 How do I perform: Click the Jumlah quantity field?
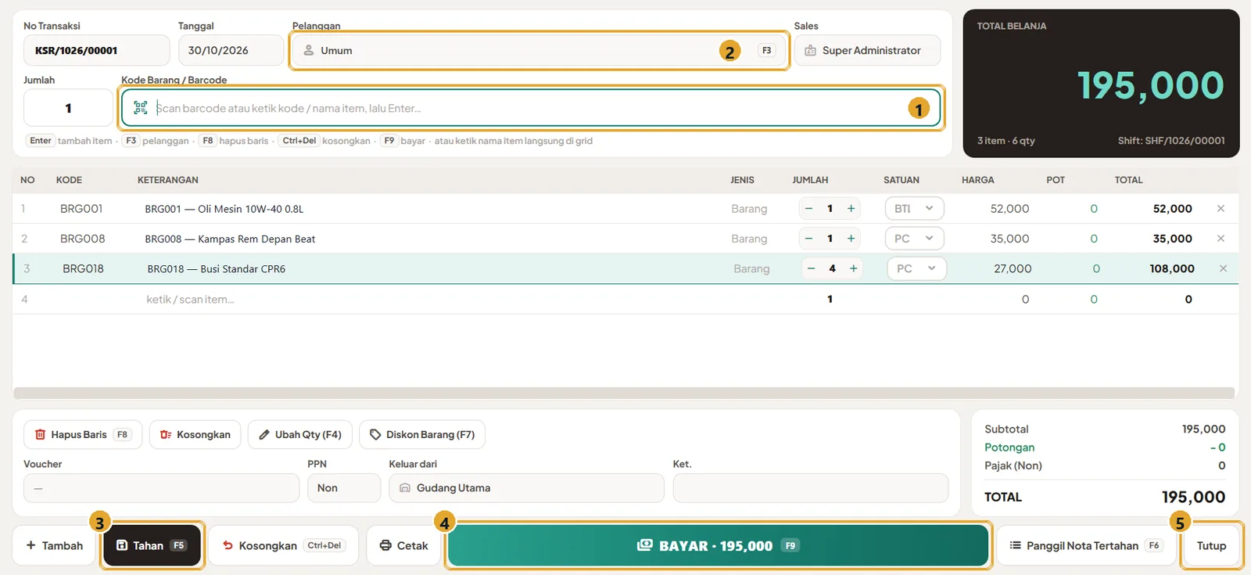(x=68, y=108)
